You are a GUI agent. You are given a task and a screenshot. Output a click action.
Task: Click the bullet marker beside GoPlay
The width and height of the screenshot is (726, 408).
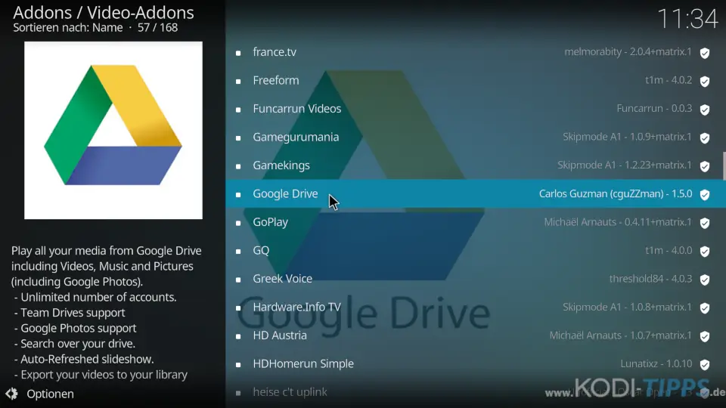(238, 223)
